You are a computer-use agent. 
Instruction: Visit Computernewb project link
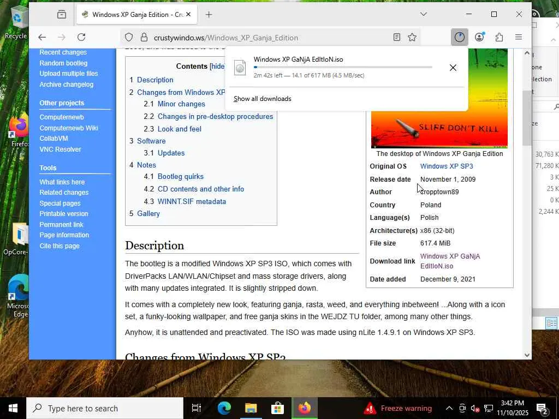tap(62, 117)
